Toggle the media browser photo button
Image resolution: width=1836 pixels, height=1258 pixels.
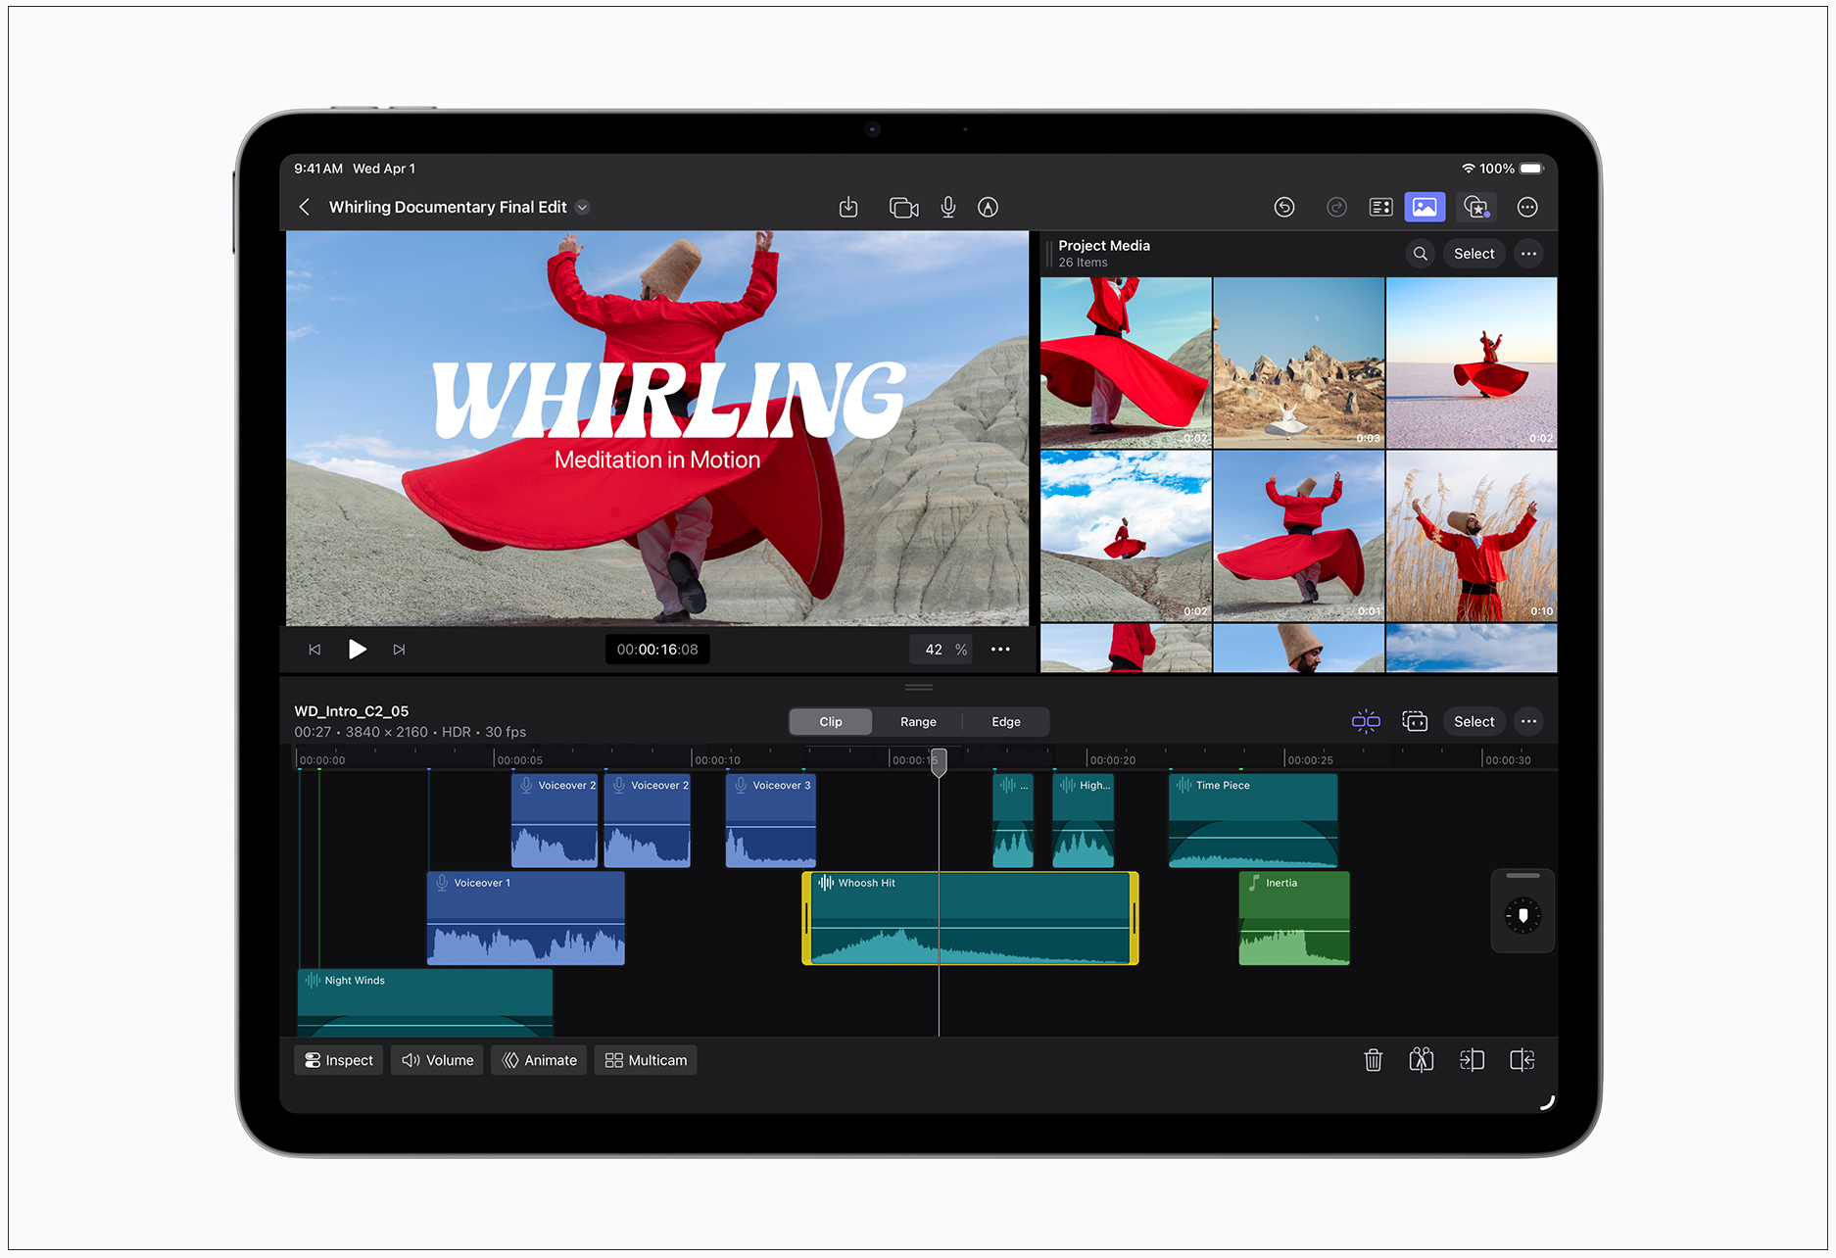click(1425, 208)
